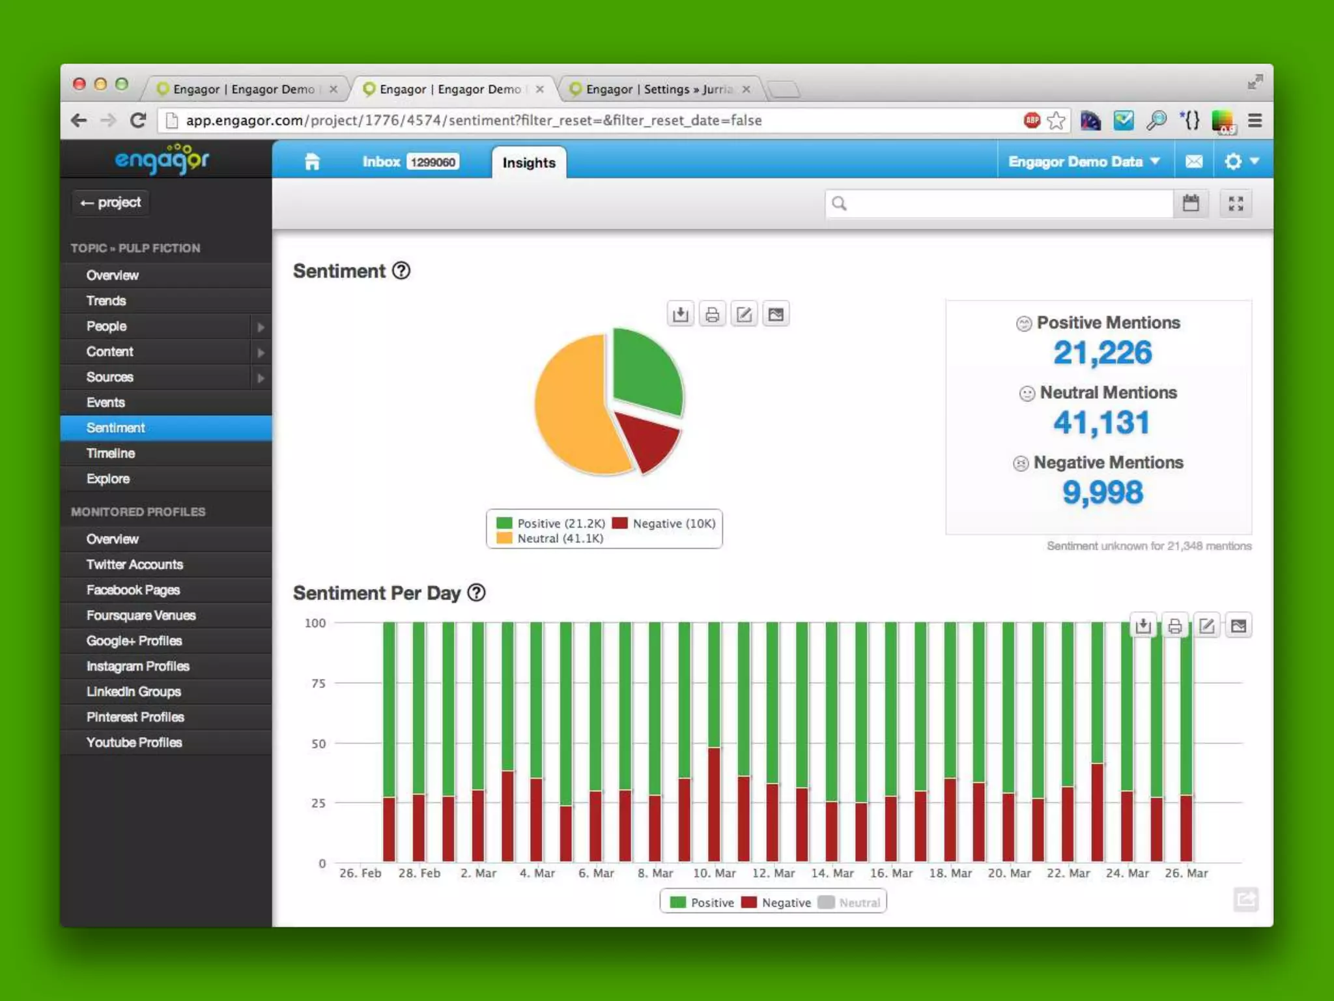Viewport: 1334px width, 1001px height.
Task: Click the home icon in top navigation
Action: tap(312, 162)
